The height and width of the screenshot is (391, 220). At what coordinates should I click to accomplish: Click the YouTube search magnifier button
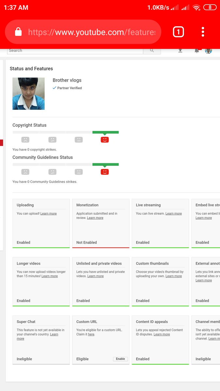152,51
